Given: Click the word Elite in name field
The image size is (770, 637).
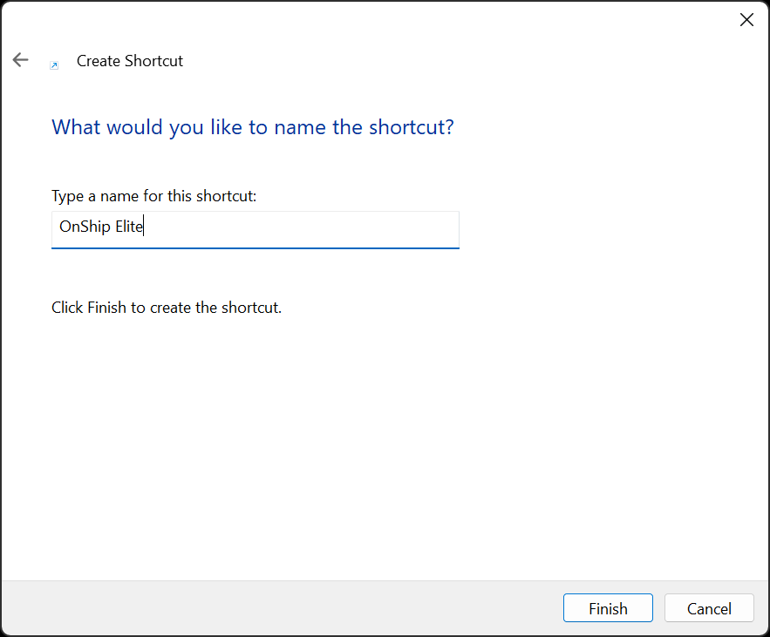Looking at the screenshot, I should pos(129,228).
